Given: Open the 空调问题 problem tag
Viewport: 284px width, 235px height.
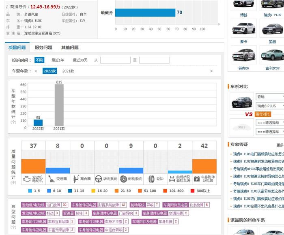Looking at the screenshot, I should point(165,213).
